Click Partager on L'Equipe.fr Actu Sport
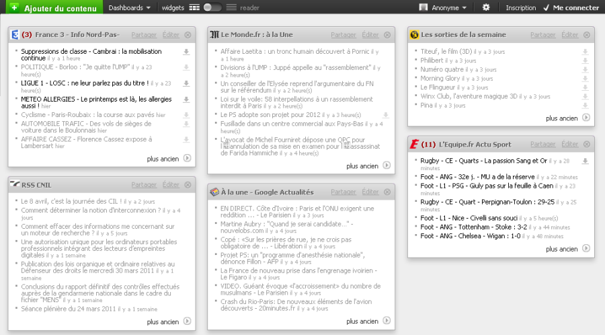605x335 pixels. (543, 145)
